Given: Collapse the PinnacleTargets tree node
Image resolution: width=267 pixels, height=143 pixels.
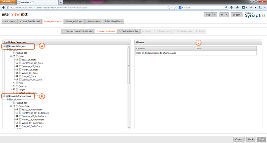Looking at the screenshot, I should point(4,46).
